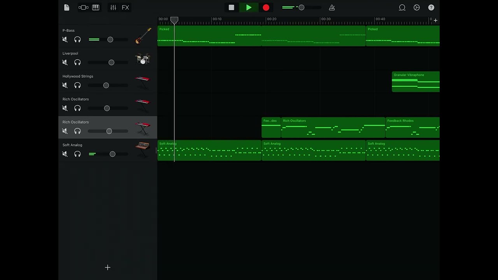This screenshot has width=498, height=280.
Task: Select the P-Bass guitar instrument icon
Action: tap(143, 36)
